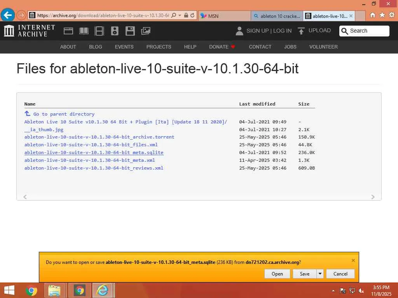Click the _meta.sqlite file link

[x=94, y=152]
